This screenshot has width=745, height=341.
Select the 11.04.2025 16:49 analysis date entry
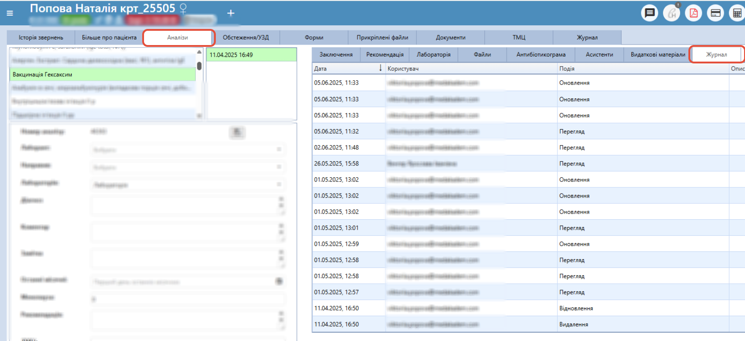tap(251, 55)
